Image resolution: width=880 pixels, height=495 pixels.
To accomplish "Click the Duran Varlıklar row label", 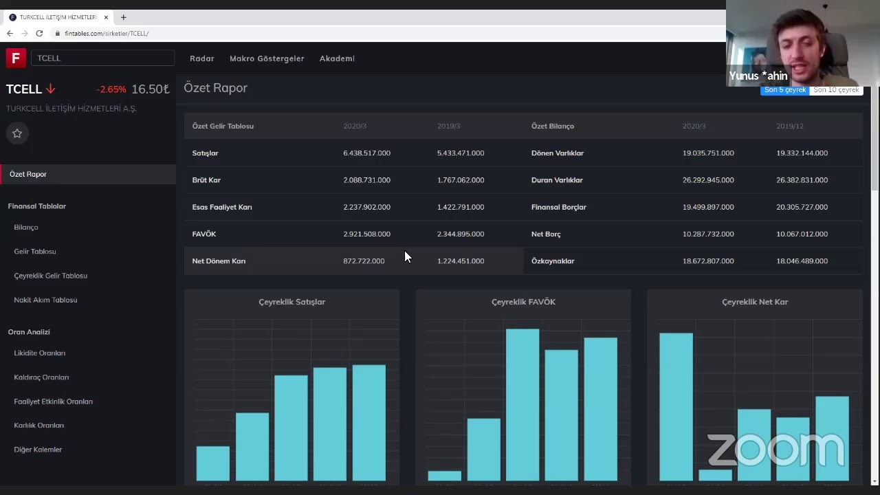I will (x=557, y=180).
